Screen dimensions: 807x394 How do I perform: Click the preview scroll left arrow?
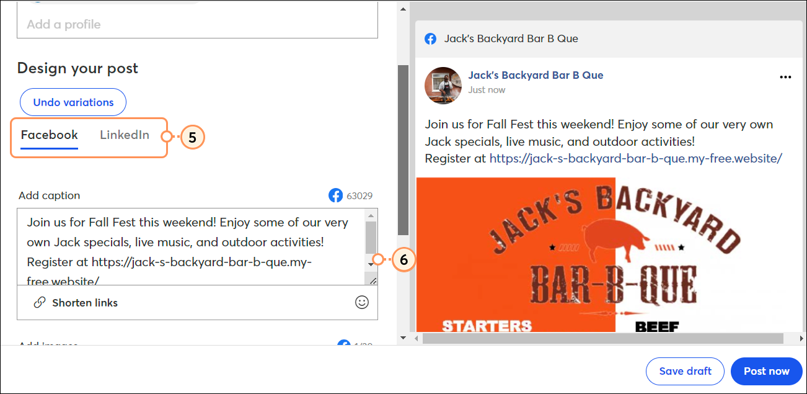coord(416,338)
